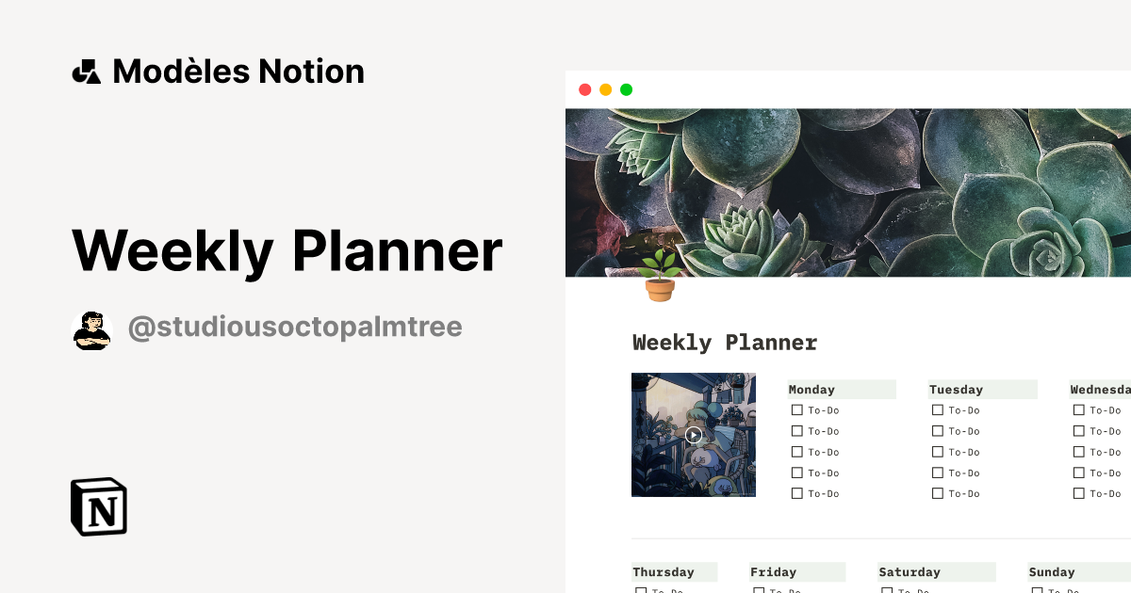Click the illustrated video thumbnail
Viewport: 1131px width, 593px height.
(694, 434)
